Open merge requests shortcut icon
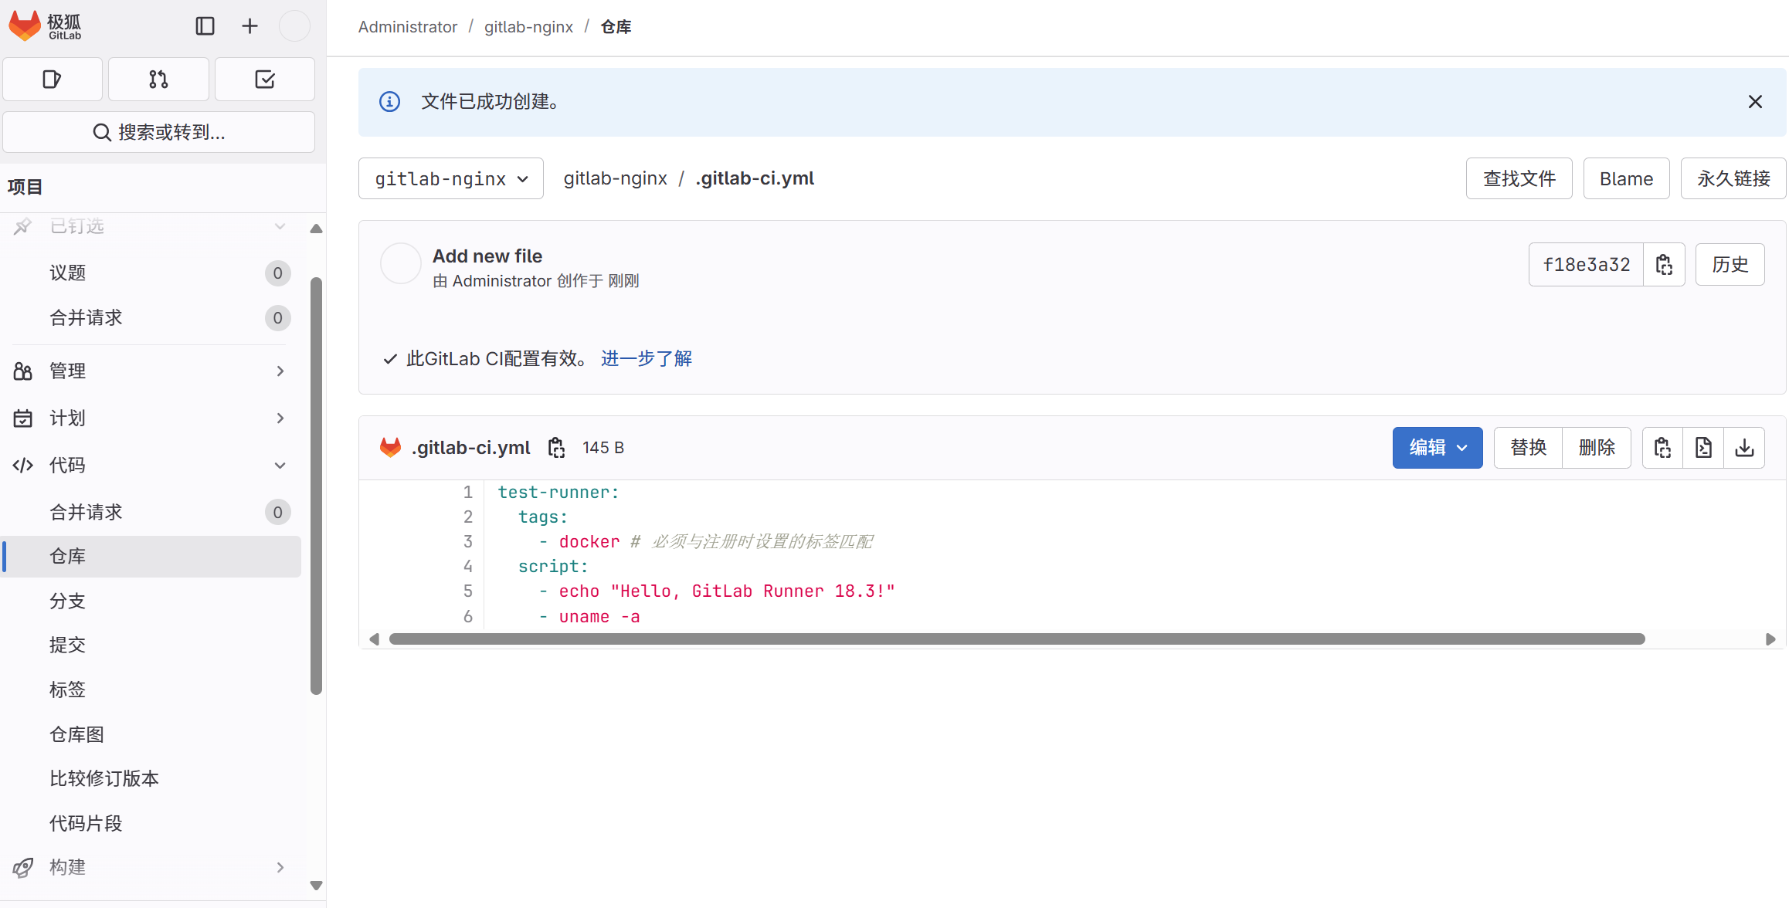1789x908 pixels. 158,79
